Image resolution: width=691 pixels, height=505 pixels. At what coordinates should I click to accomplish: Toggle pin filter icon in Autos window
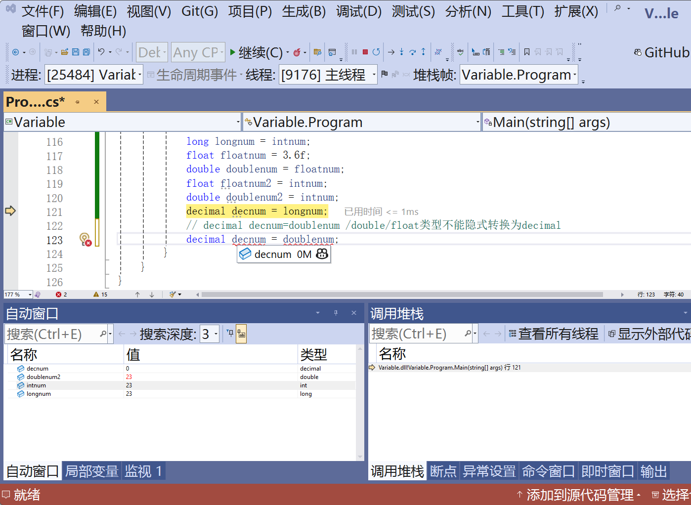click(x=230, y=335)
